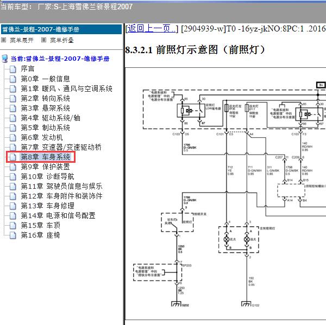Open 第7章 变速器/变速驱动桥
This screenshot has height=325, width=326.
tap(61, 147)
